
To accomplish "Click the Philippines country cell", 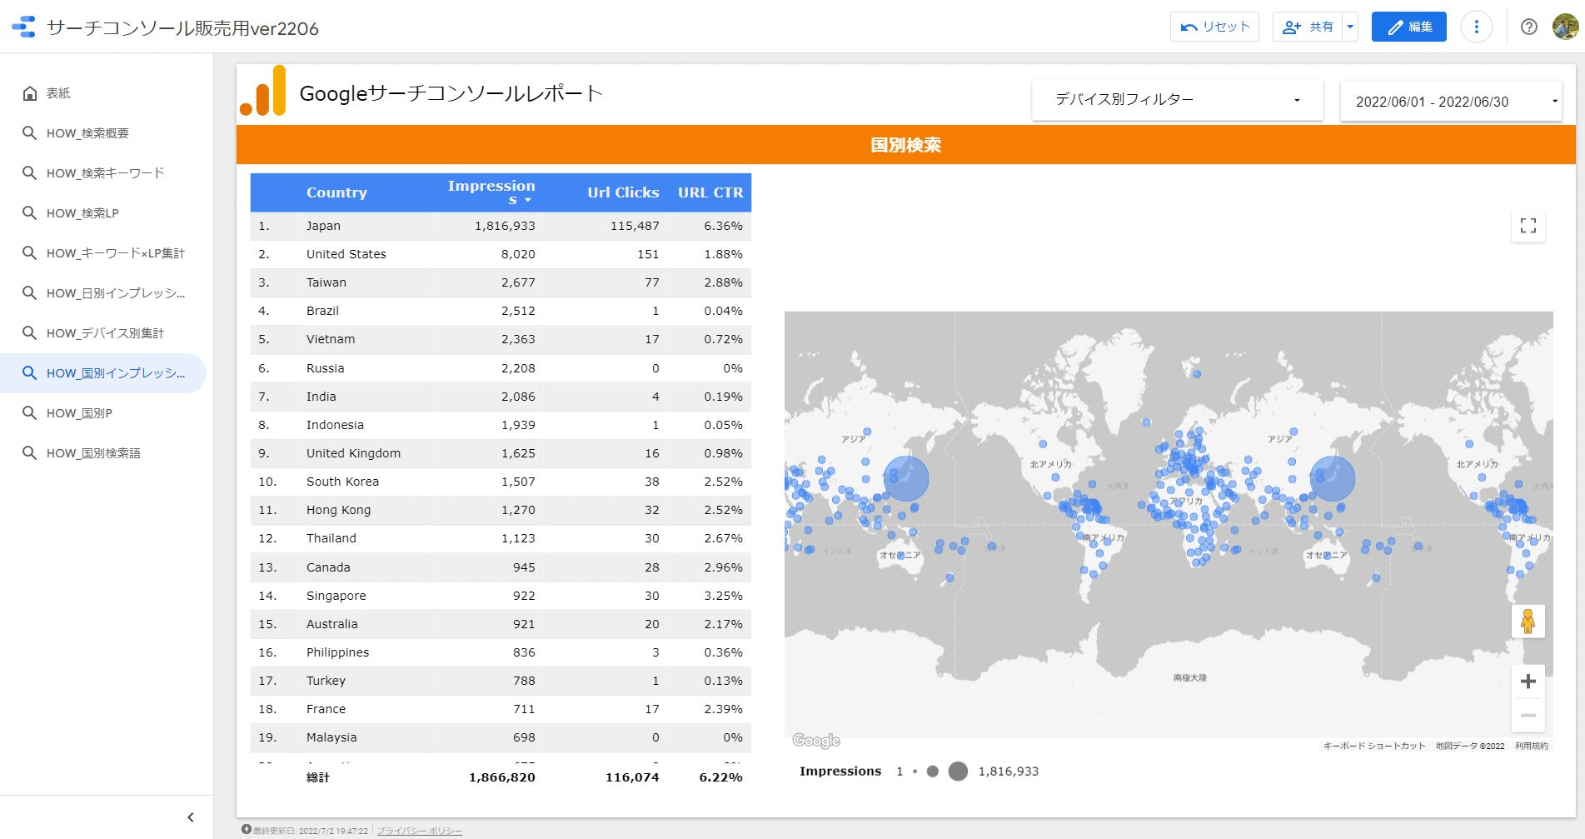I will [x=337, y=652].
